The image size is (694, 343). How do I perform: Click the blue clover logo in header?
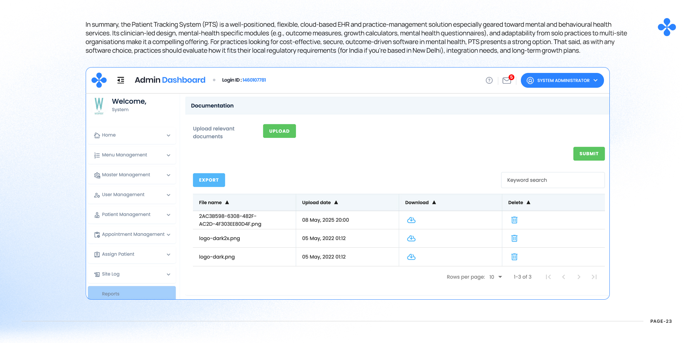99,80
